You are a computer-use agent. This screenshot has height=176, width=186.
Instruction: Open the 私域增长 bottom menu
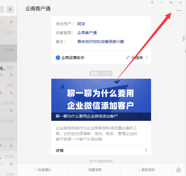point(43,170)
